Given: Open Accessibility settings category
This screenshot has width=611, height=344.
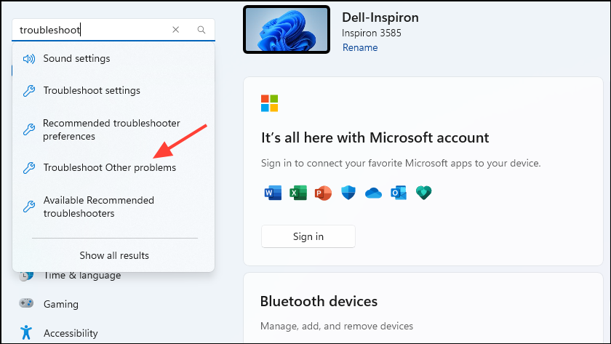Looking at the screenshot, I should tap(71, 334).
